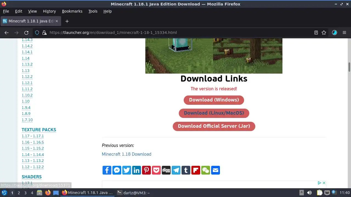
Task: Share page via Digg icon
Action: (x=166, y=170)
